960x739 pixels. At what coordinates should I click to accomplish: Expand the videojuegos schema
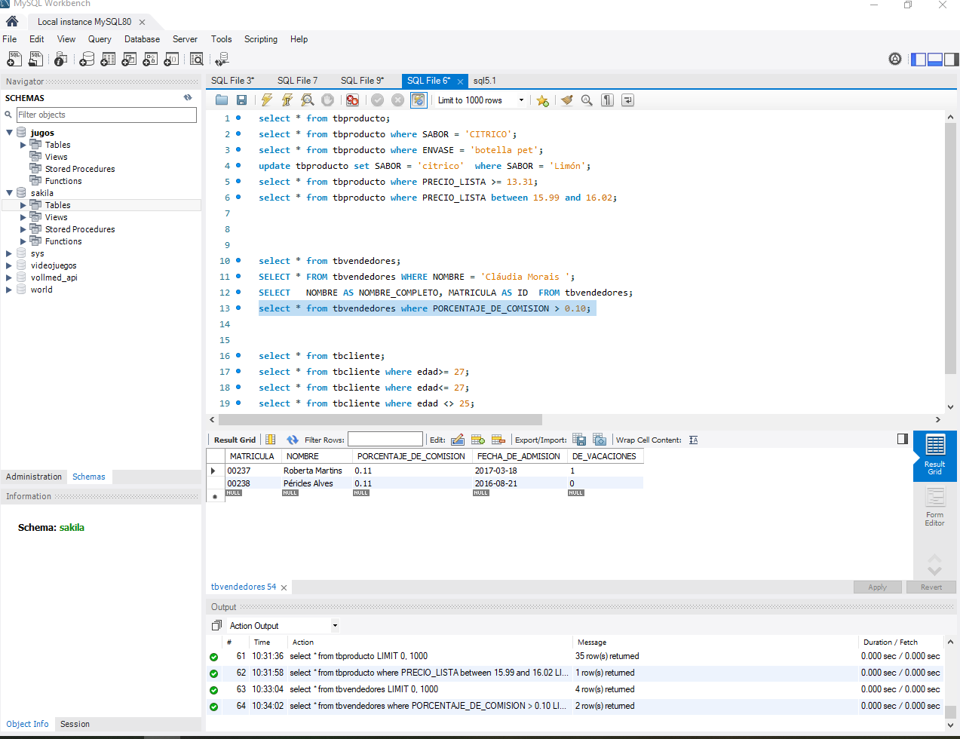[9, 265]
